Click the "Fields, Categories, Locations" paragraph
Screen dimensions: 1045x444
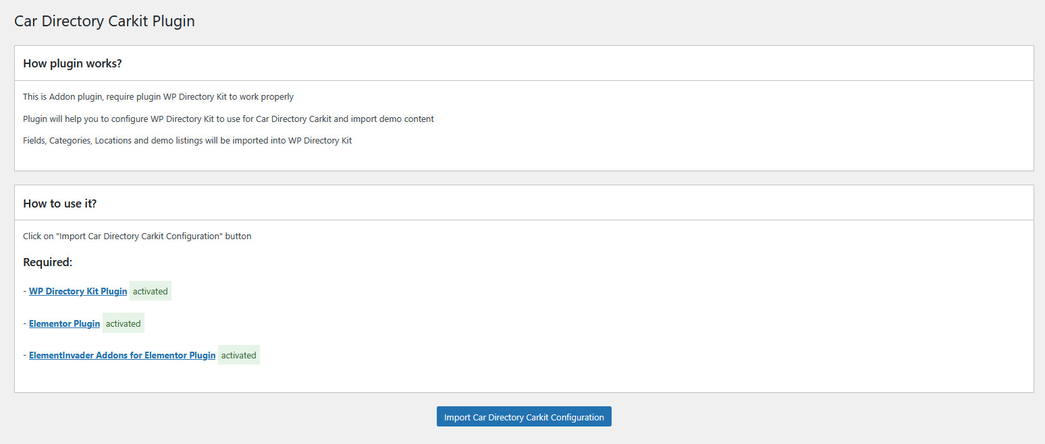[187, 141]
